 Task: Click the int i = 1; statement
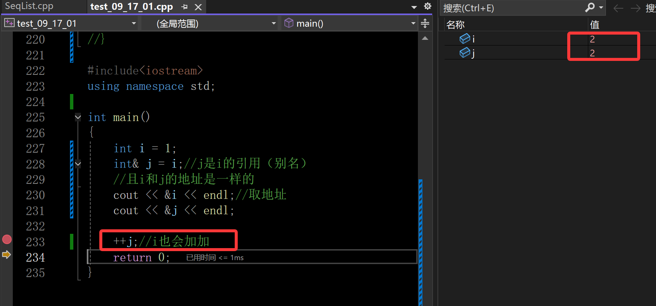pos(145,148)
